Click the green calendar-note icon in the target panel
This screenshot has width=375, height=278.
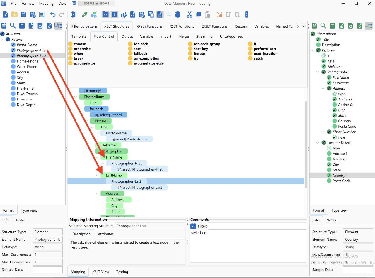(332, 26)
